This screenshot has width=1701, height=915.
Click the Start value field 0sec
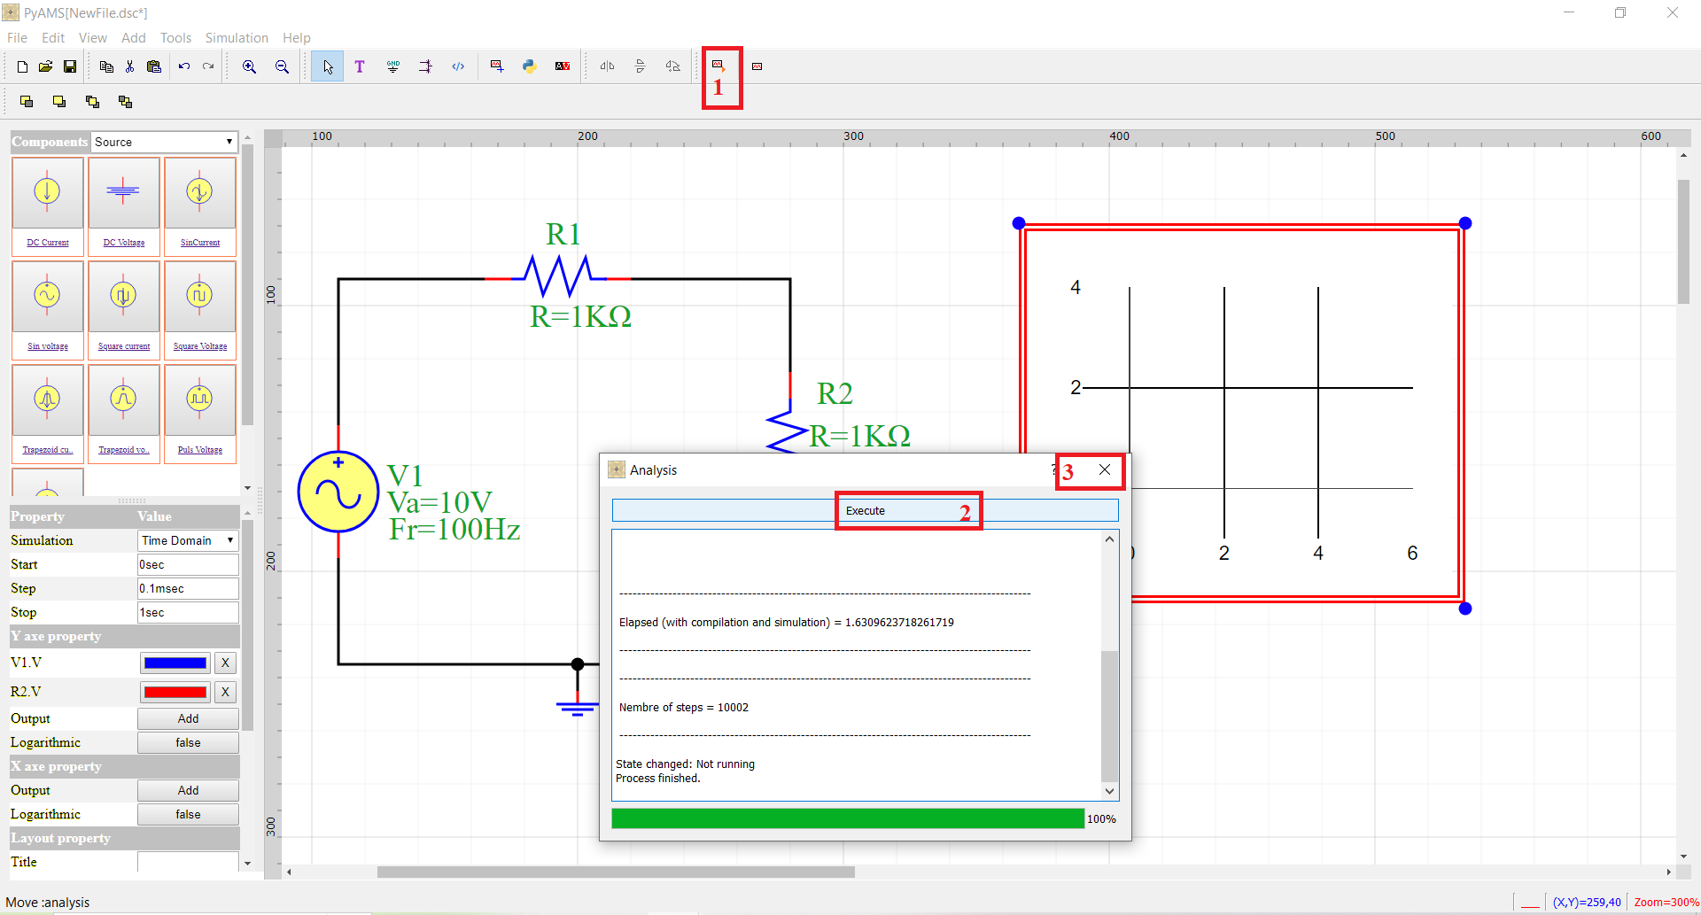pyautogui.click(x=188, y=564)
